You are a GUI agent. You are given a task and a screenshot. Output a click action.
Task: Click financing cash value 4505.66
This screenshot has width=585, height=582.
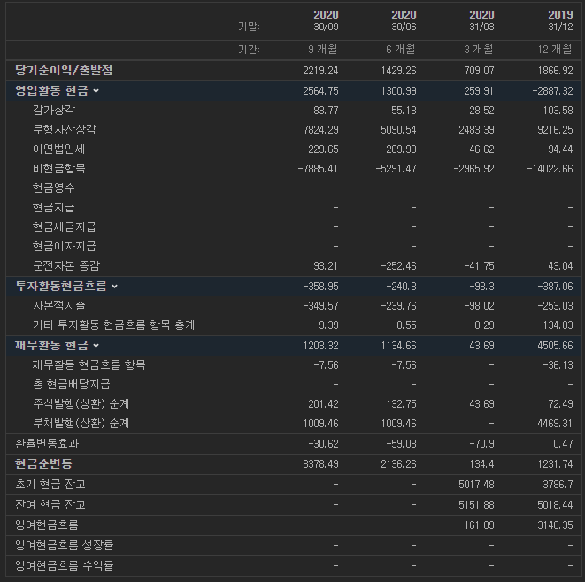555,345
